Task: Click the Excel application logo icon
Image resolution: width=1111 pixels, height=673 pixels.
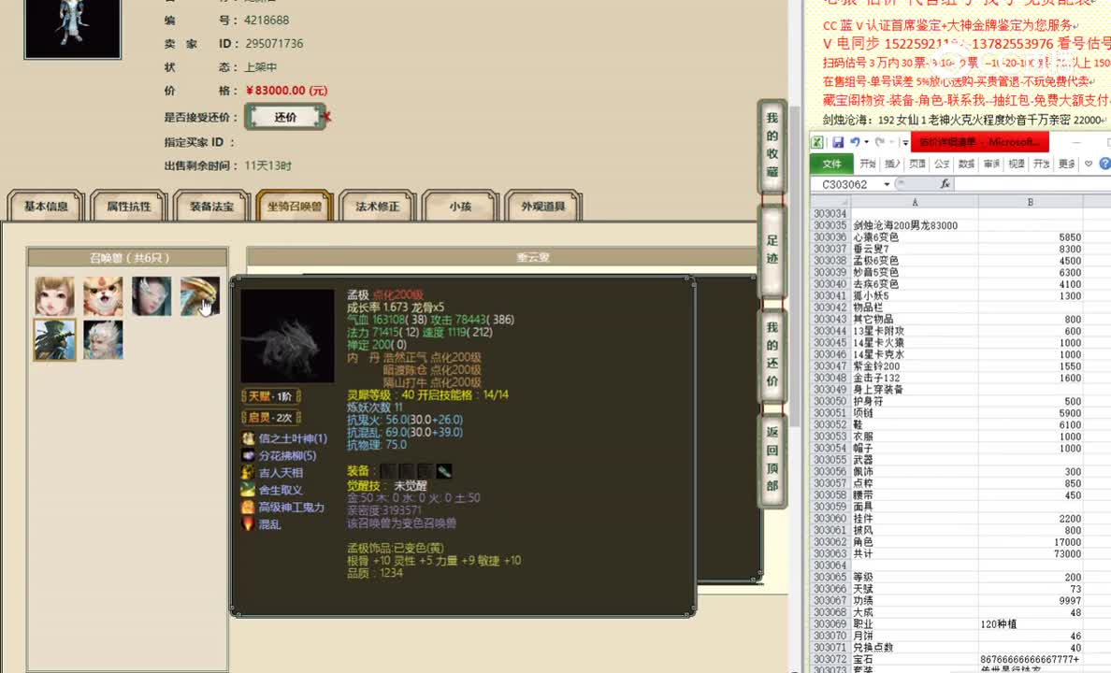Action: click(x=818, y=141)
